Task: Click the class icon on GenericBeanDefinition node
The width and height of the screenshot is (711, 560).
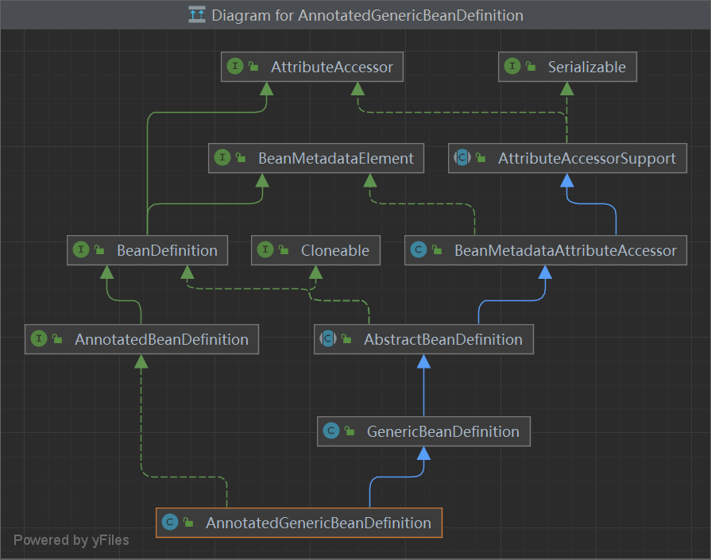Action: click(331, 431)
